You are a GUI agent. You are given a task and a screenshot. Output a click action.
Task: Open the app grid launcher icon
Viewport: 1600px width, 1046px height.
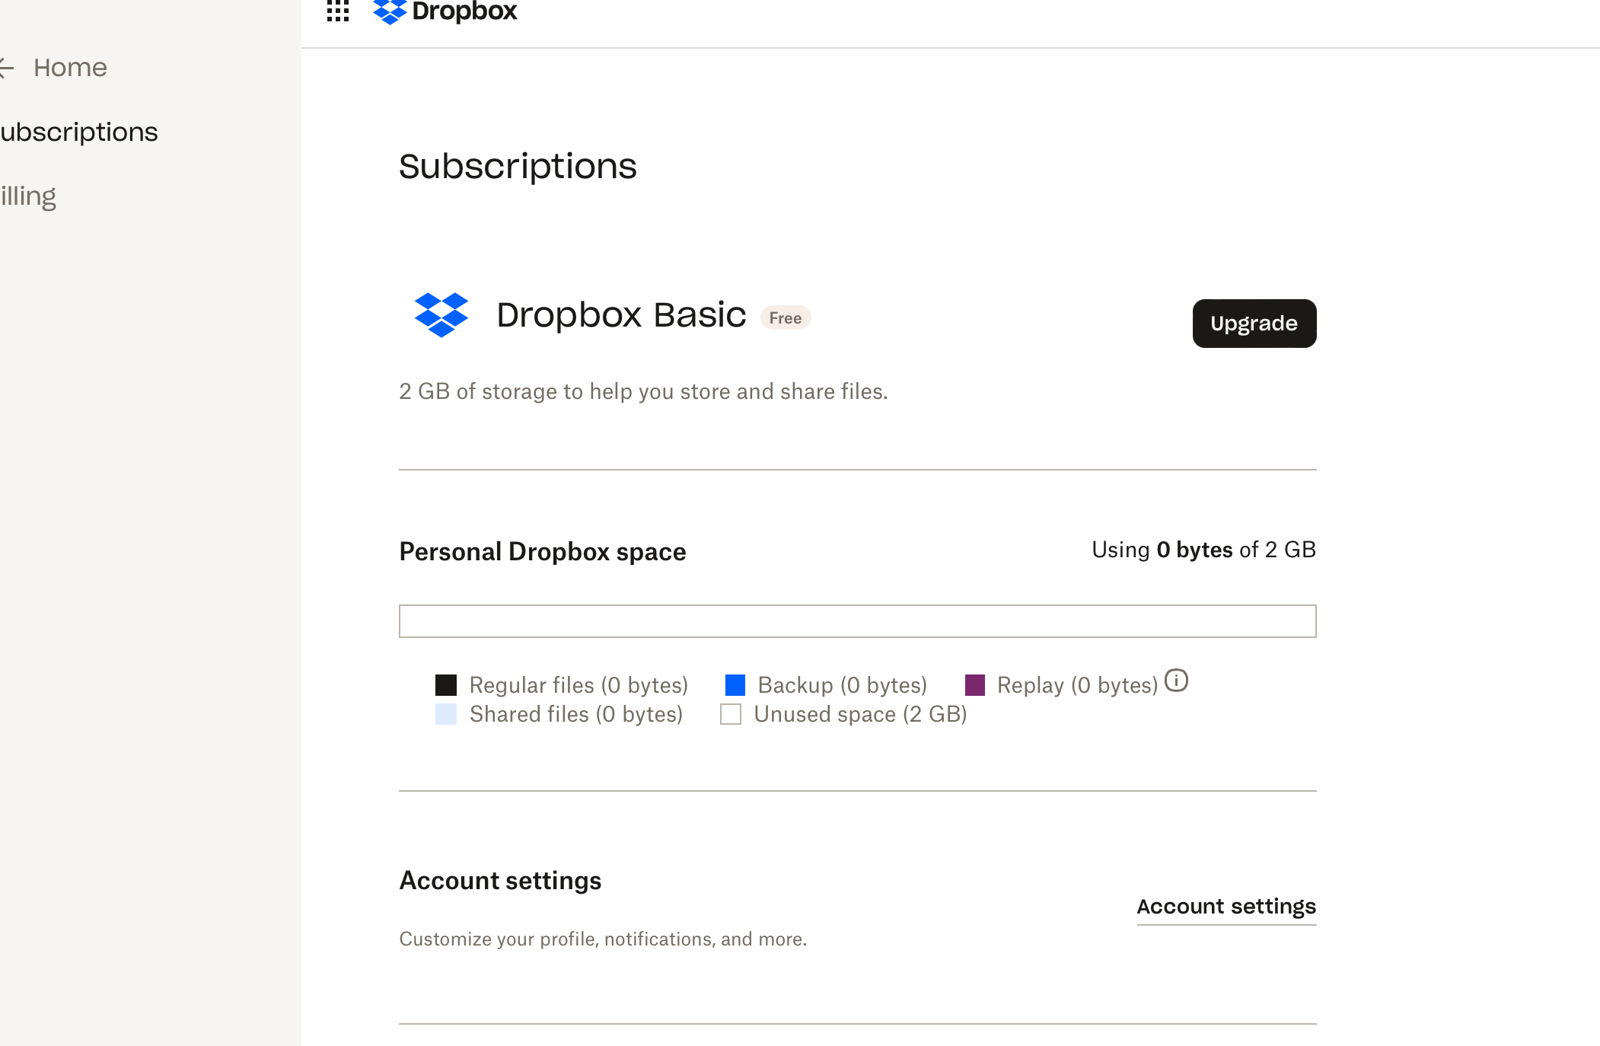pos(337,11)
